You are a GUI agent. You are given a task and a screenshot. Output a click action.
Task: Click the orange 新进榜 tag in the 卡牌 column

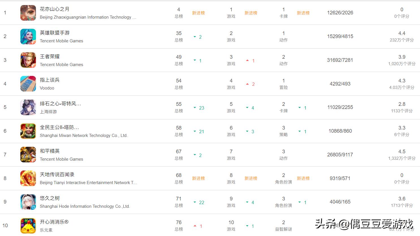tap(303, 13)
